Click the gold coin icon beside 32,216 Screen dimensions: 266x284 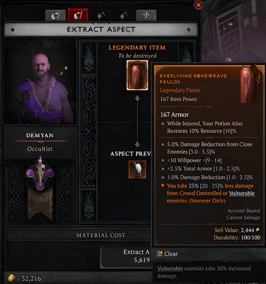11,278
